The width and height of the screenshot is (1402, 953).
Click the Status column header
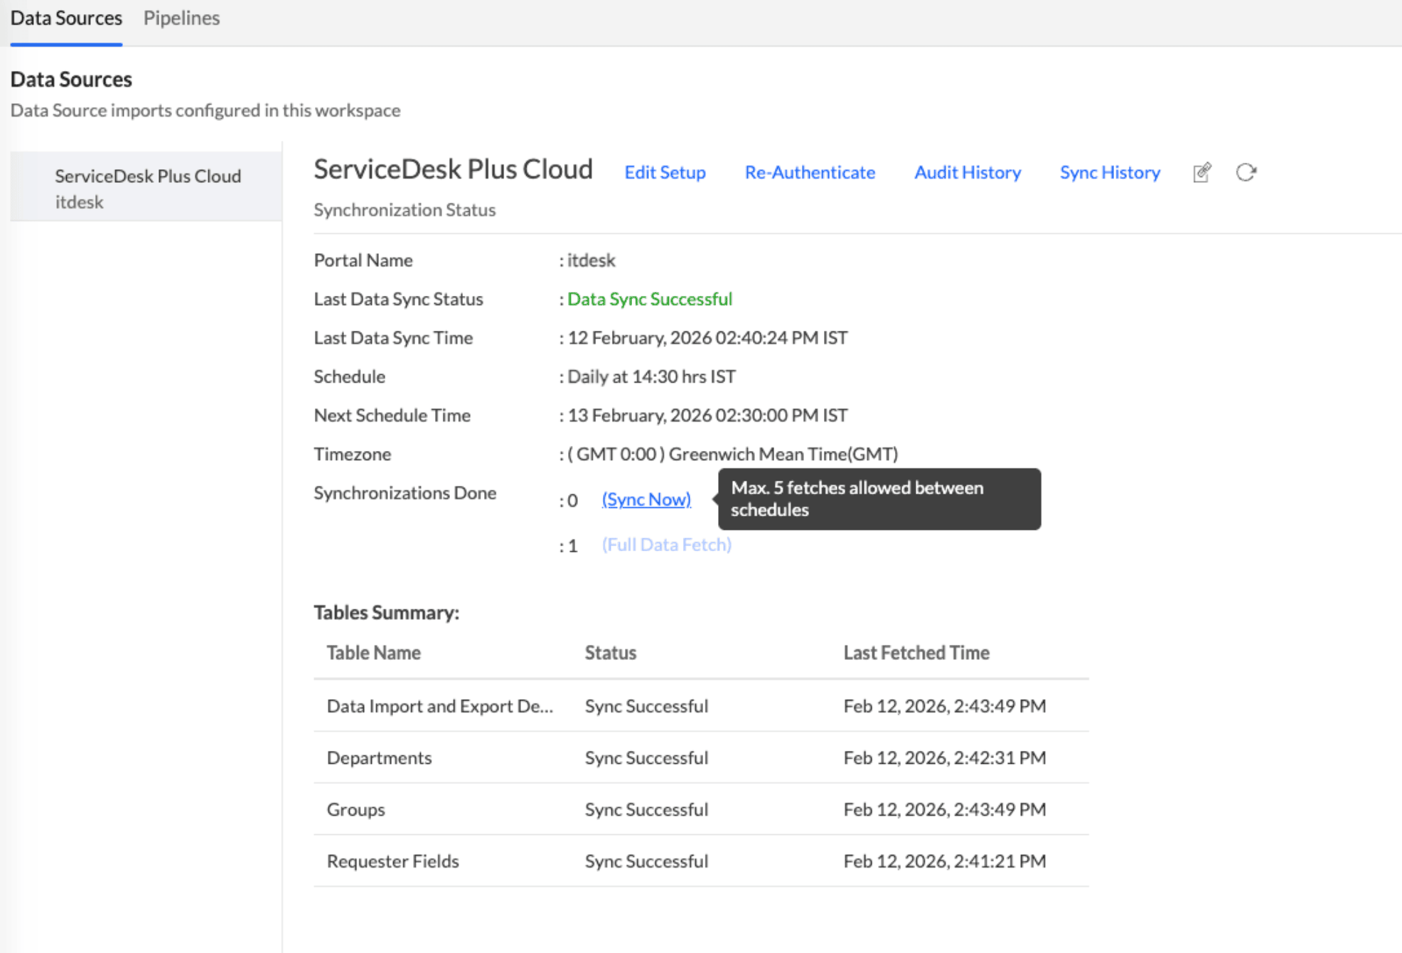pos(610,652)
